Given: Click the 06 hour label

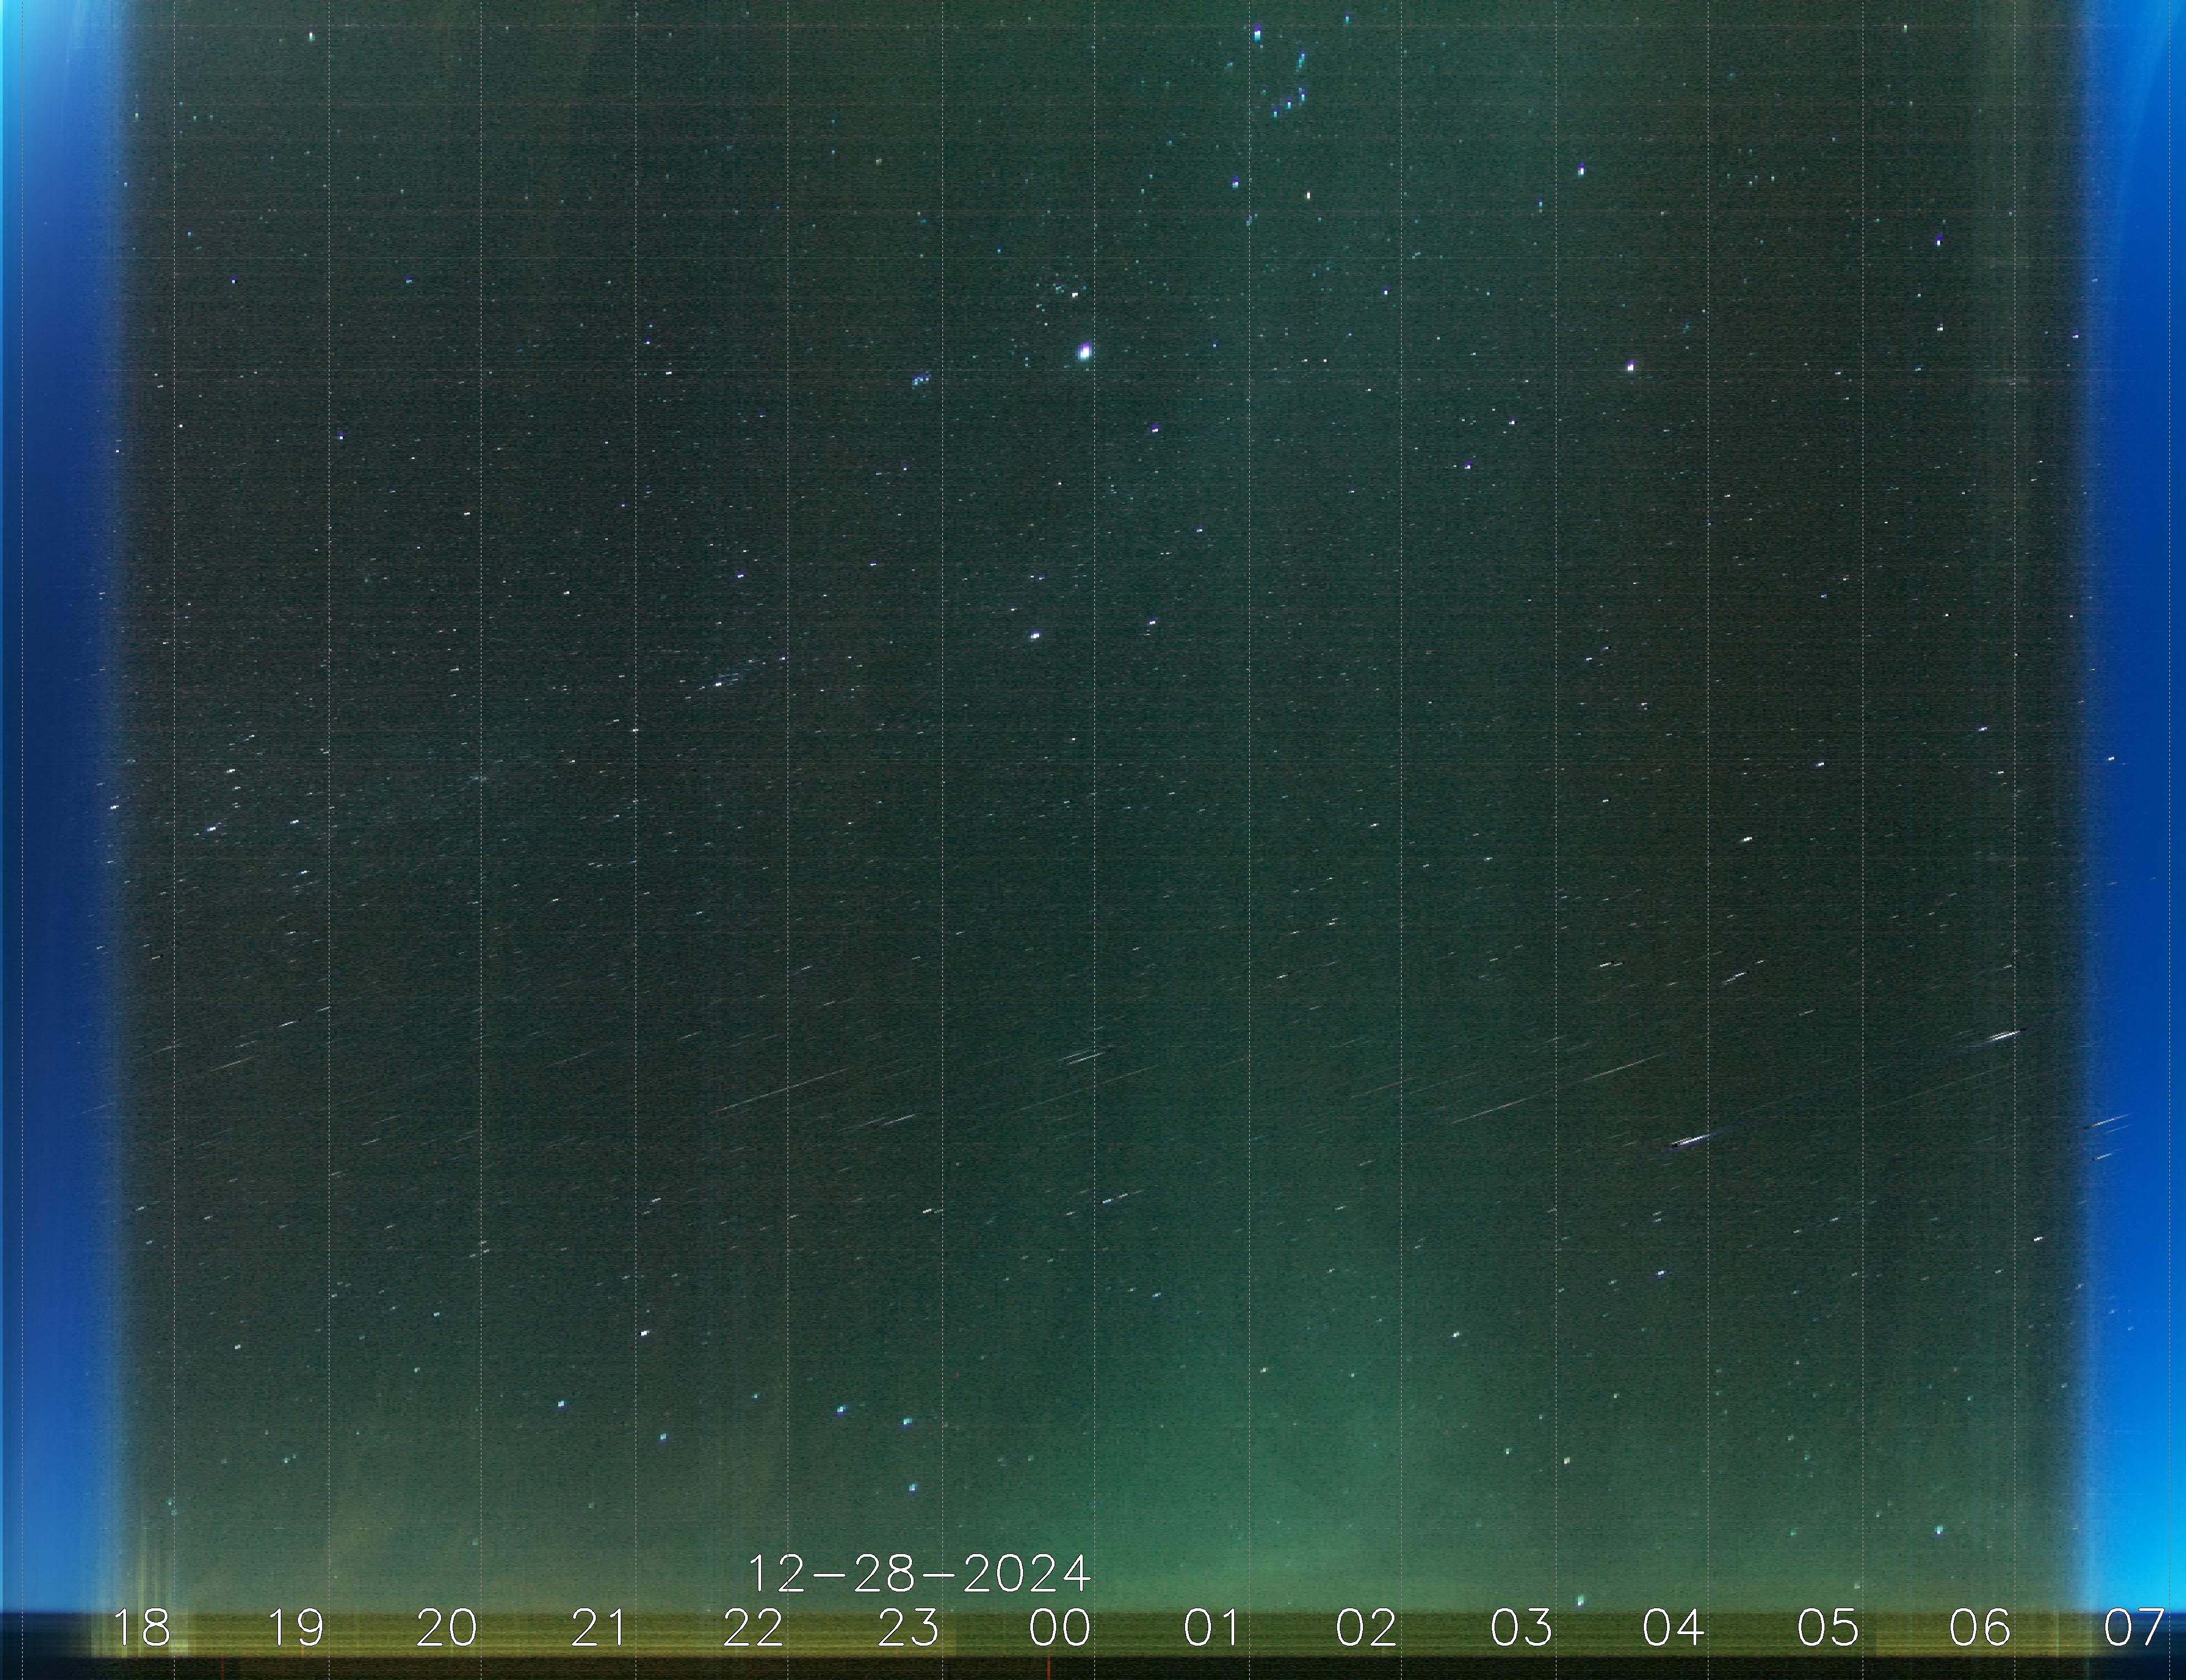Looking at the screenshot, I should 1980,1628.
